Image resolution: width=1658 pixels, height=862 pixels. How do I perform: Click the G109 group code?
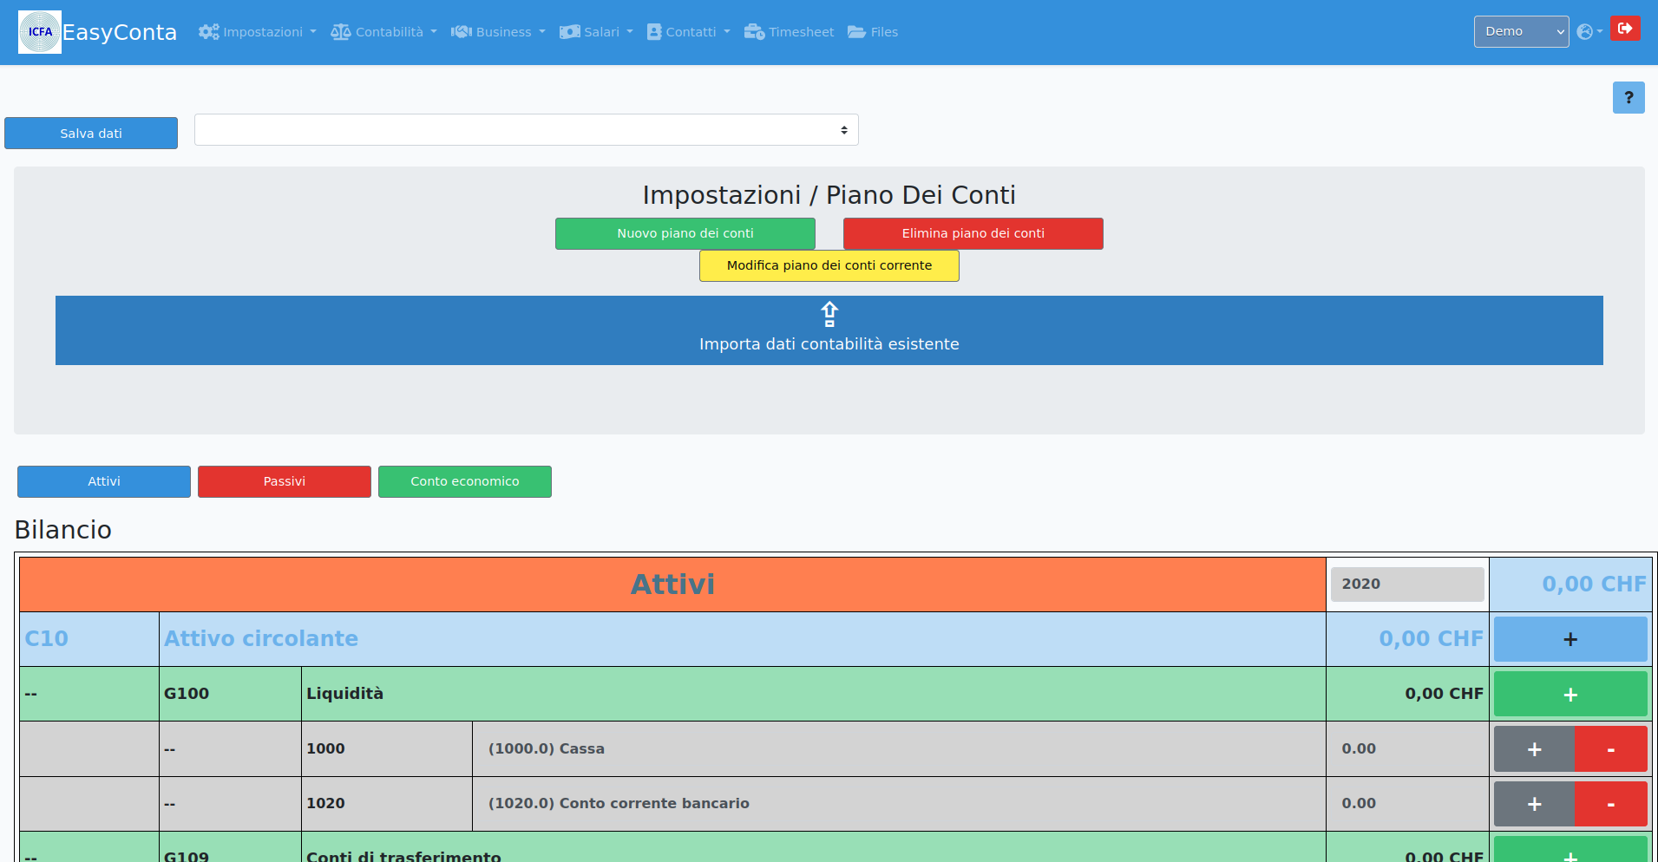(x=187, y=855)
